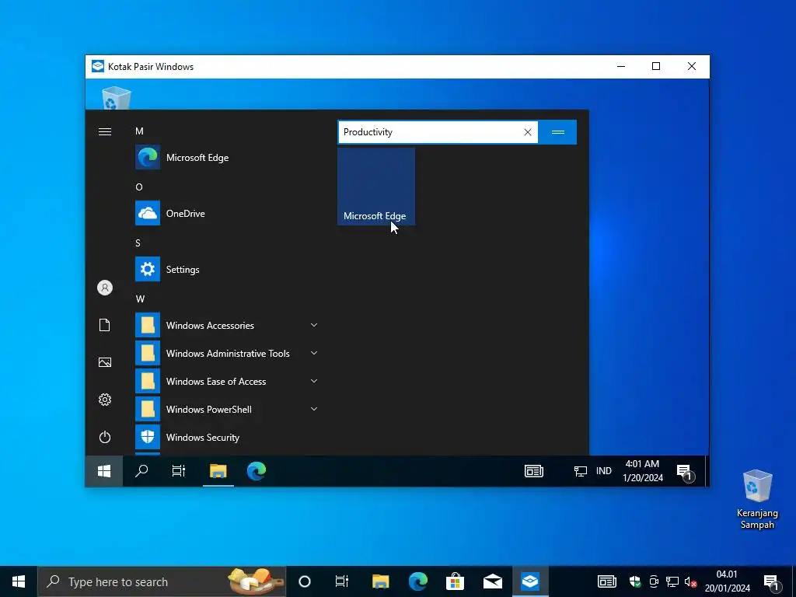796x597 pixels.
Task: Open Cortana on the host taskbar
Action: 305,581
